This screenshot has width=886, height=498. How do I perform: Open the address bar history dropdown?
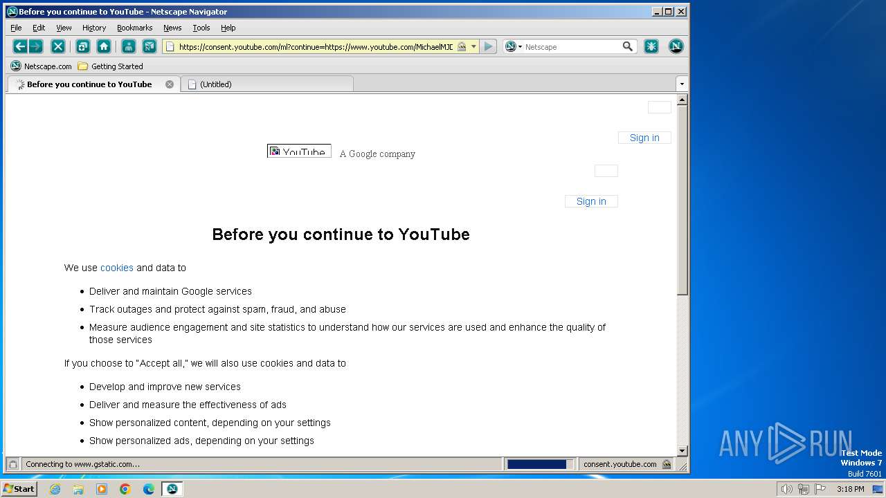(473, 46)
